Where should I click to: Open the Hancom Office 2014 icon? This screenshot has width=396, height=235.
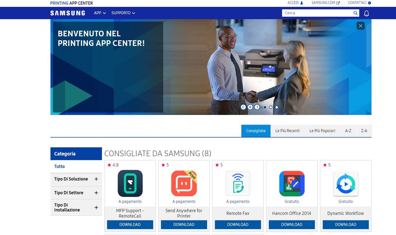(292, 183)
